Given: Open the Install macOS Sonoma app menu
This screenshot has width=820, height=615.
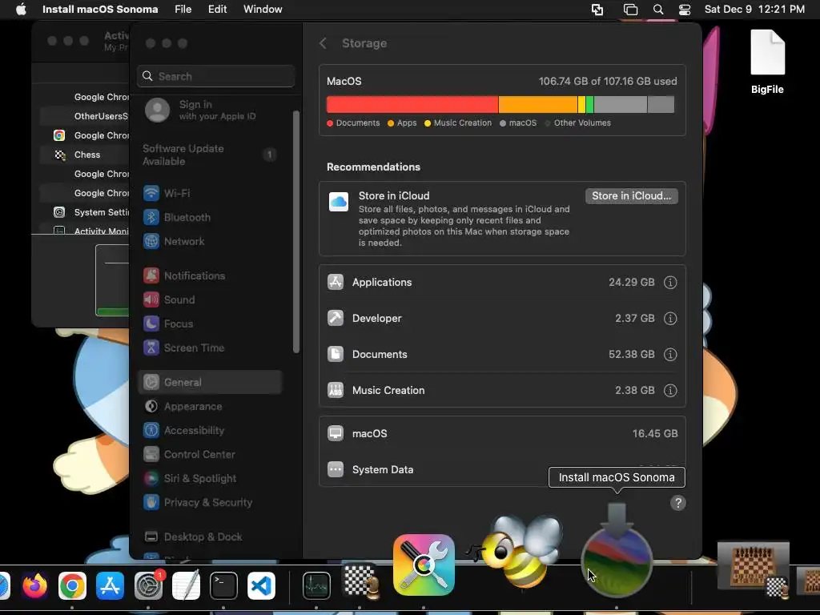Looking at the screenshot, I should [100, 10].
